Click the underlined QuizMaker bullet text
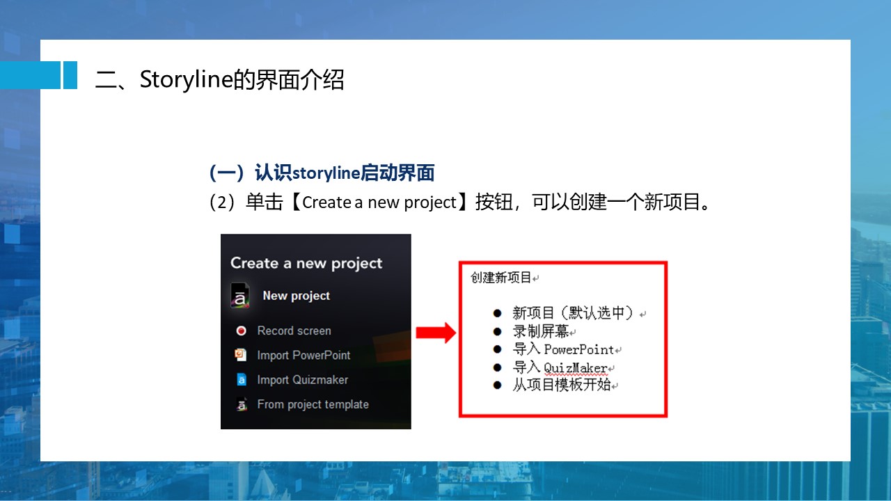 (575, 367)
